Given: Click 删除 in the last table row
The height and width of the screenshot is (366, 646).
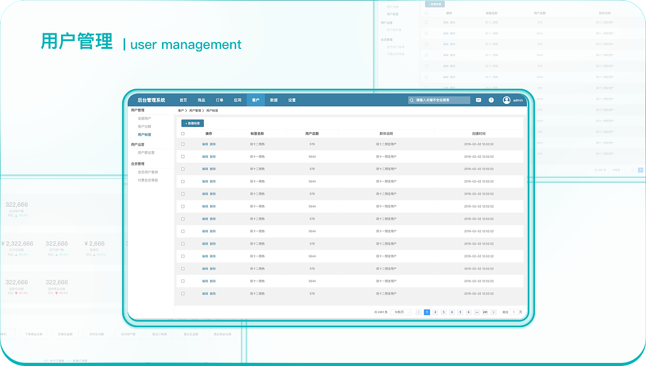Looking at the screenshot, I should coord(212,293).
